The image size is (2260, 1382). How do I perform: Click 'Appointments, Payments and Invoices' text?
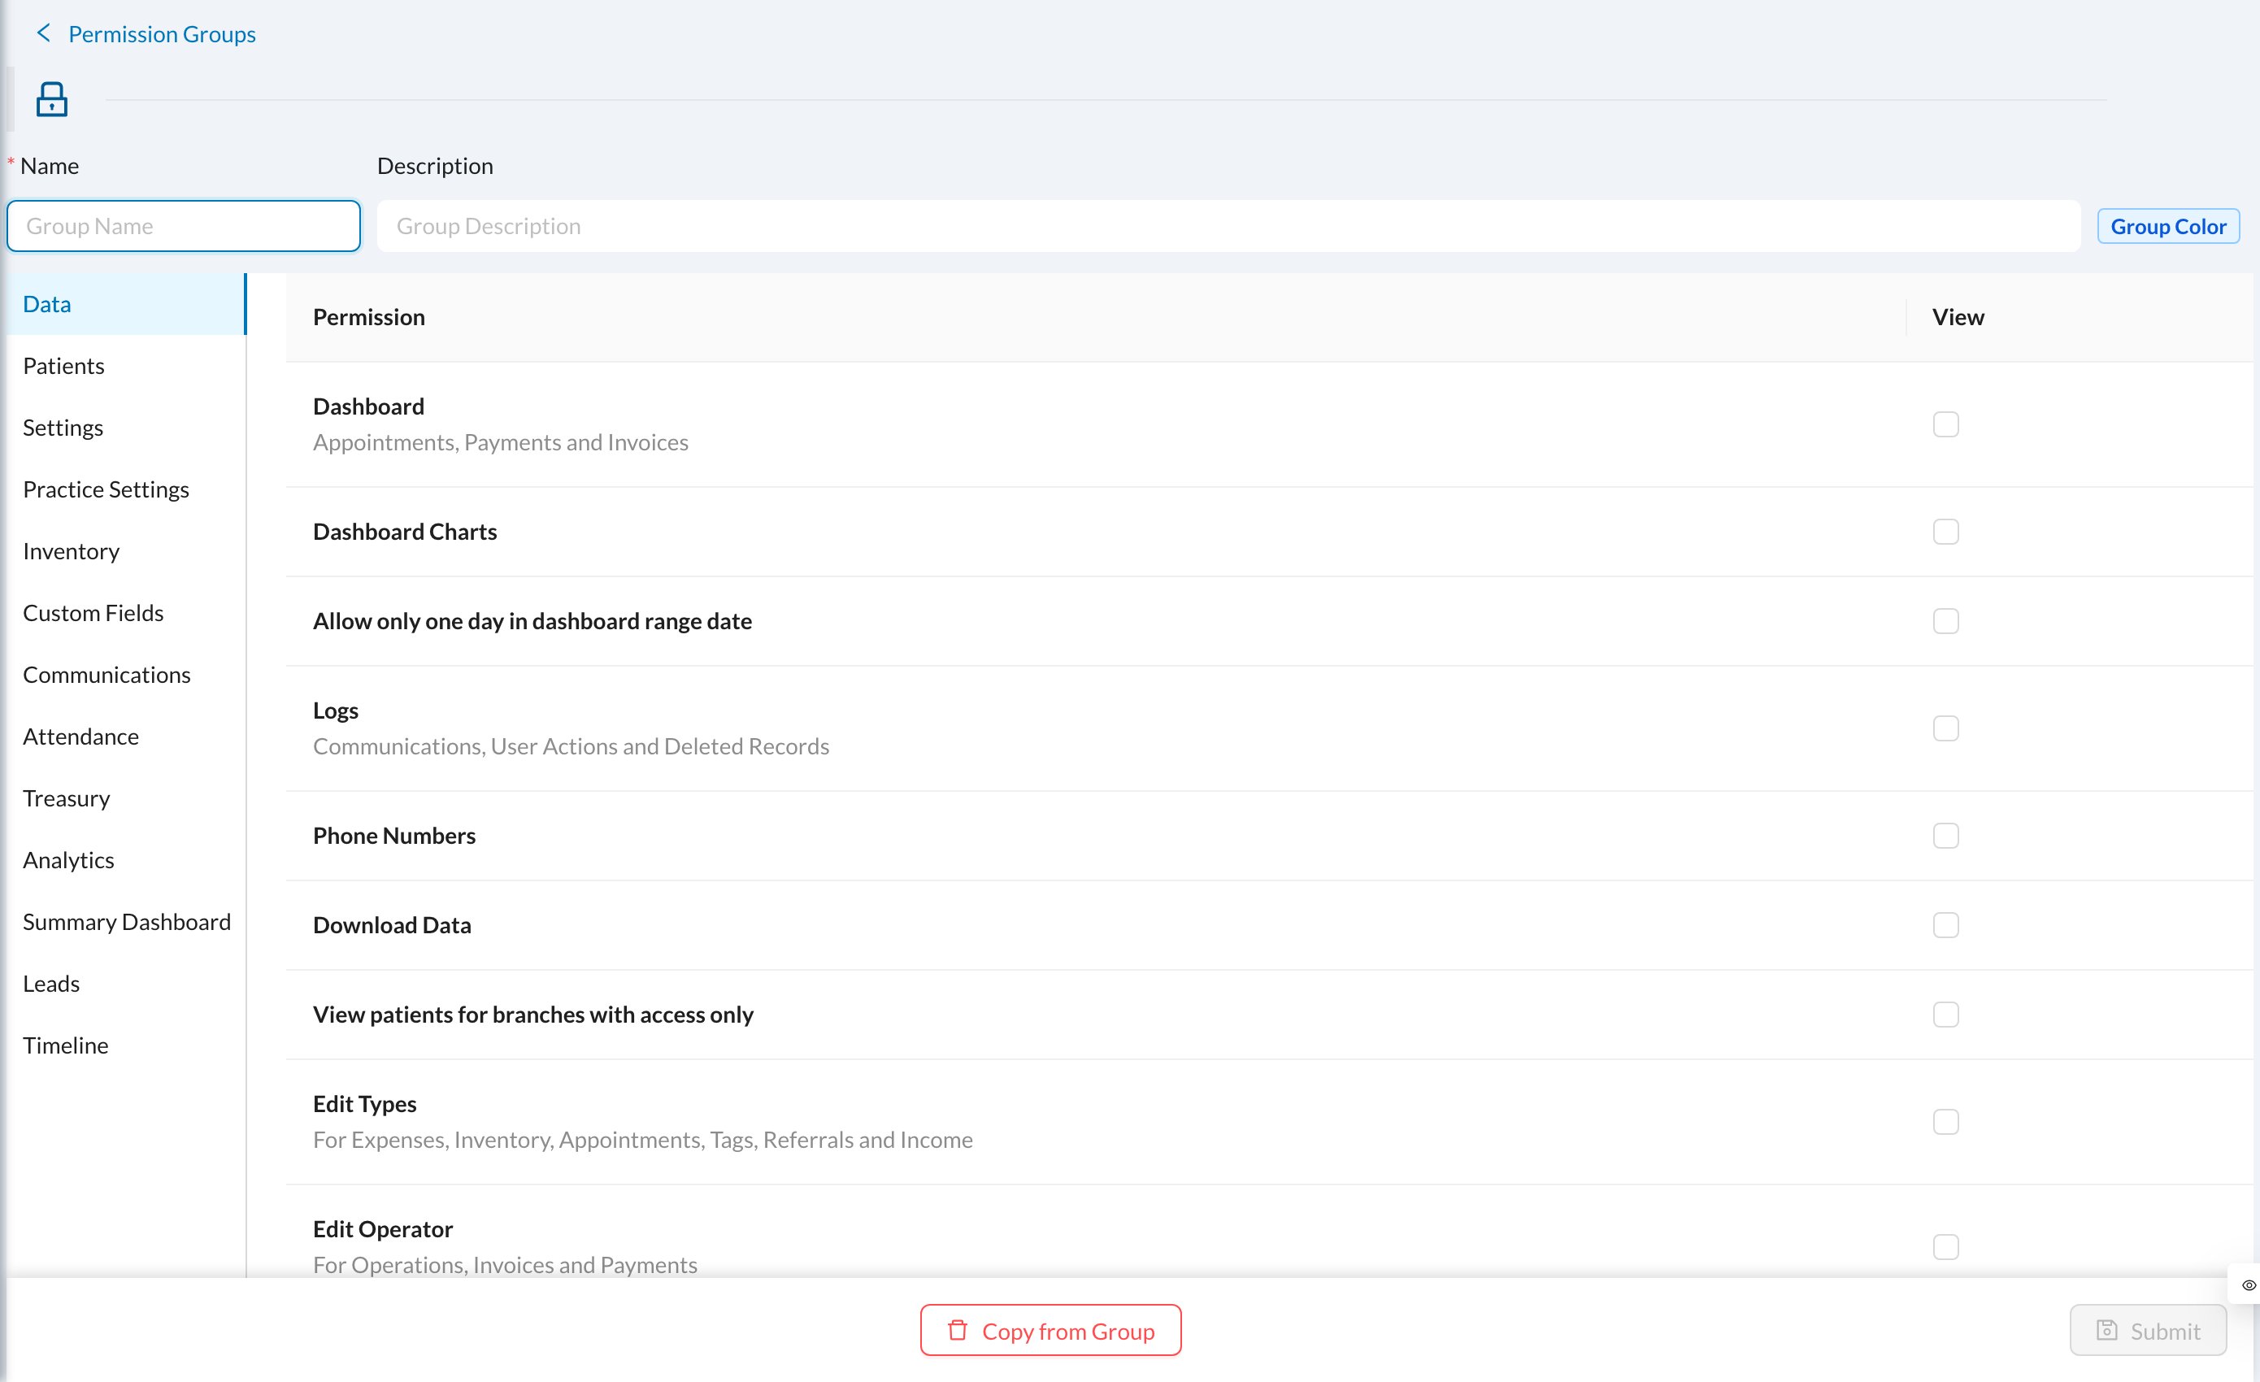pos(500,442)
